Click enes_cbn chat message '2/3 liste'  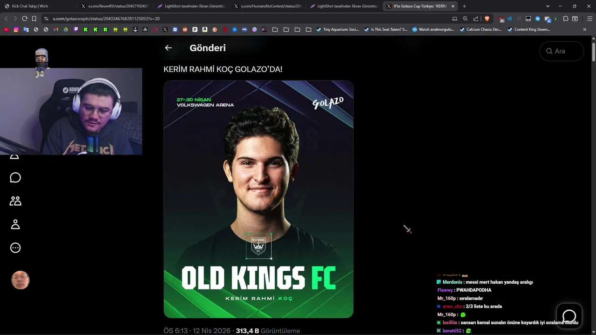pos(483,306)
